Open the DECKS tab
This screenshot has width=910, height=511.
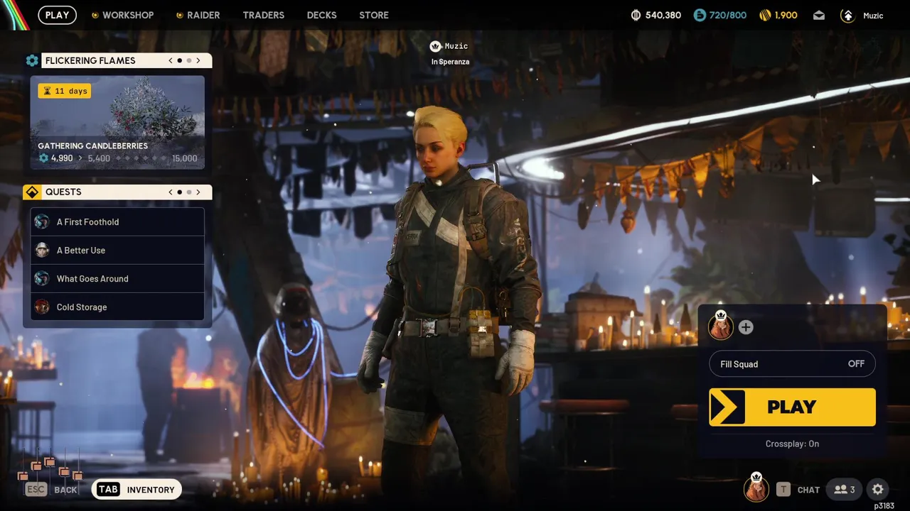321,15
